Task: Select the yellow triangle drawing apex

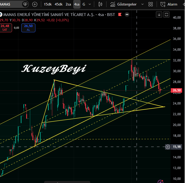Action: (165, 107)
